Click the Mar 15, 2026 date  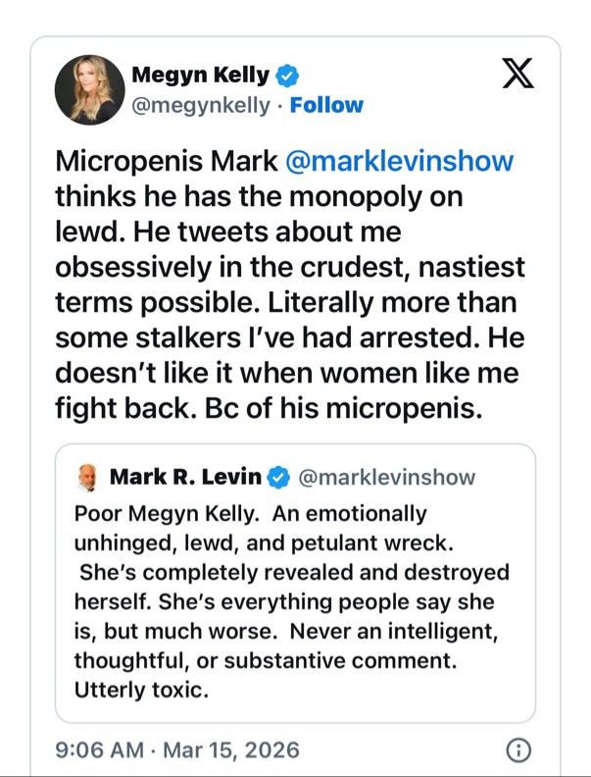click(x=231, y=750)
